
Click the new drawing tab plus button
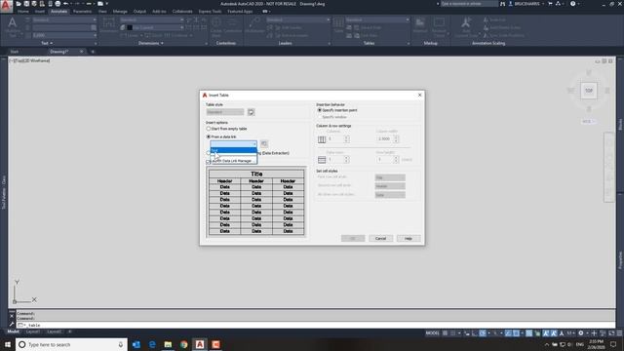93,52
